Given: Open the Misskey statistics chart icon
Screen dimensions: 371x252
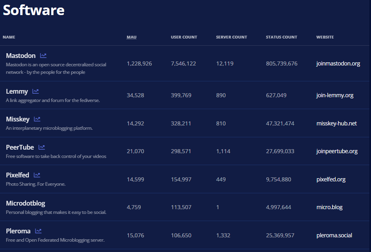Looking at the screenshot, I should coord(37,119).
